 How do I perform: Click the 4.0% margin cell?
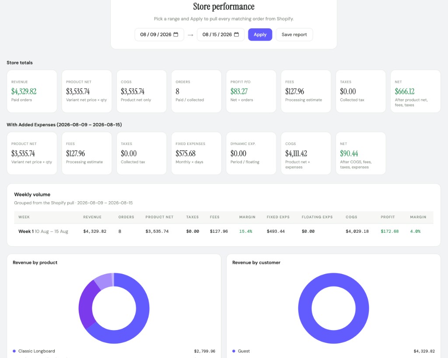(416, 231)
